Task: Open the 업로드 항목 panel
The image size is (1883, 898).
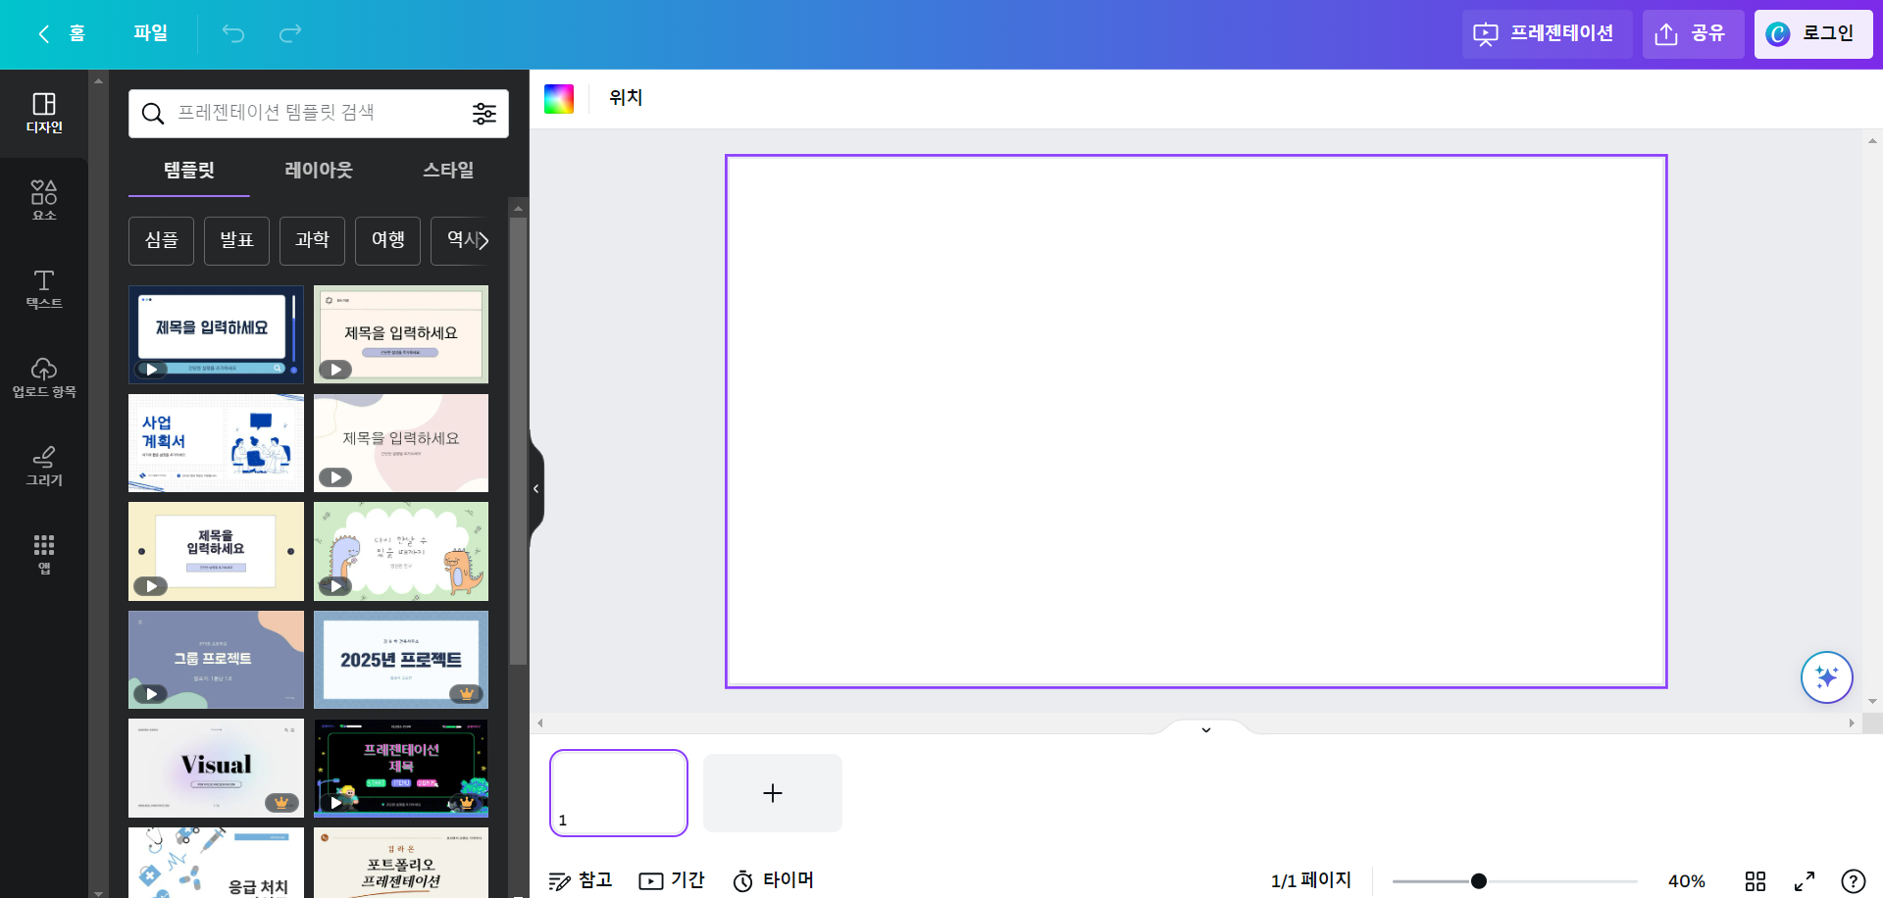Action: pyautogui.click(x=43, y=376)
